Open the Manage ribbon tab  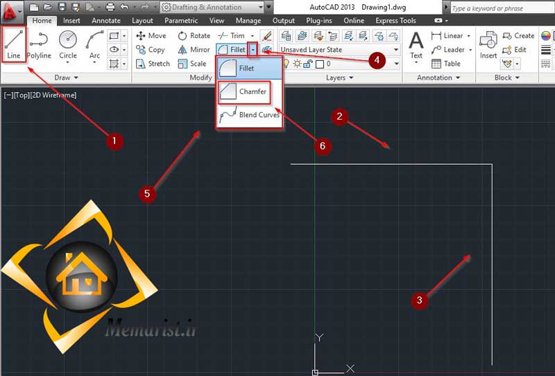(248, 21)
